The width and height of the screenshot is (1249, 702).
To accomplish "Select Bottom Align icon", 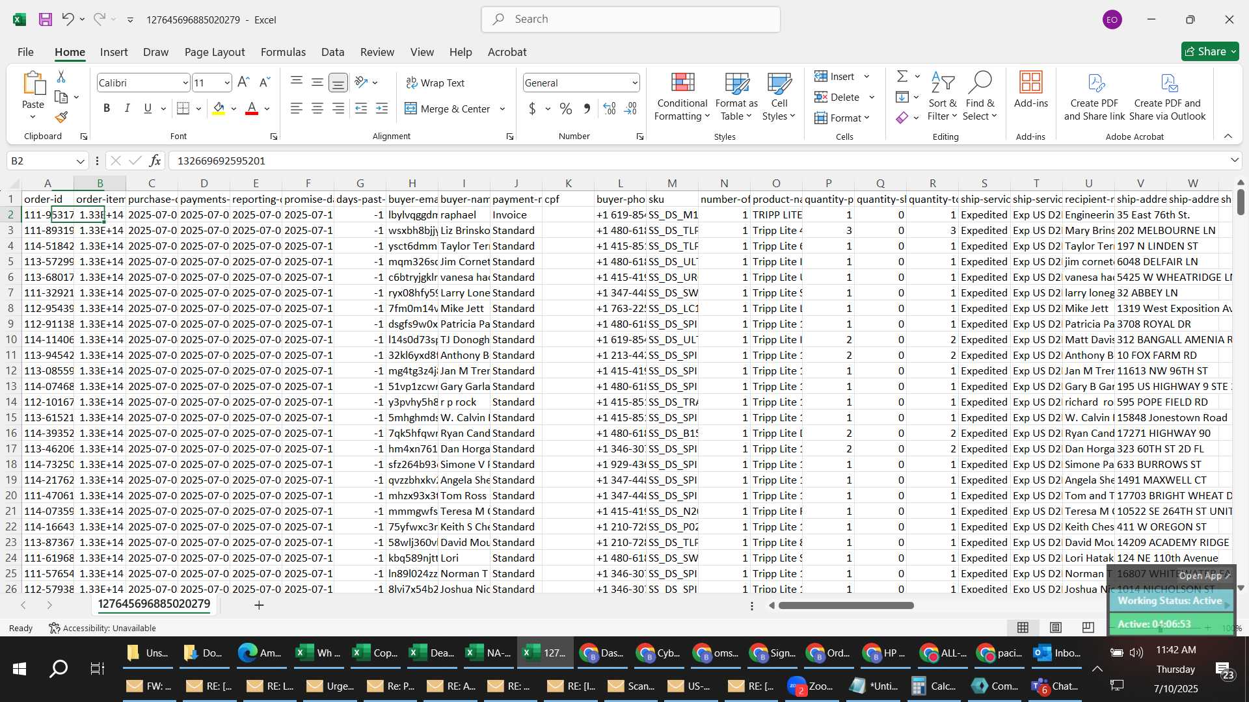I will tap(338, 83).
